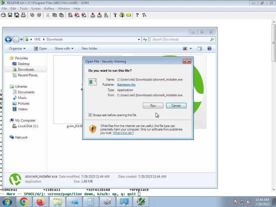The image size is (276, 207).
Task: Click the Find Previous toolbar icon
Action: click(84, 15)
